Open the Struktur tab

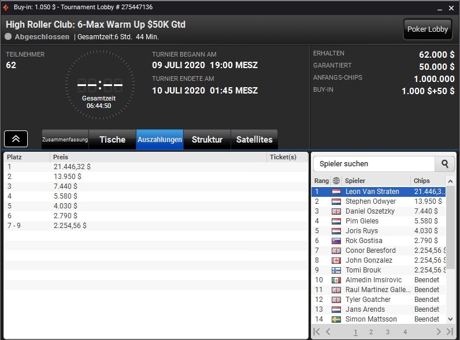point(207,140)
